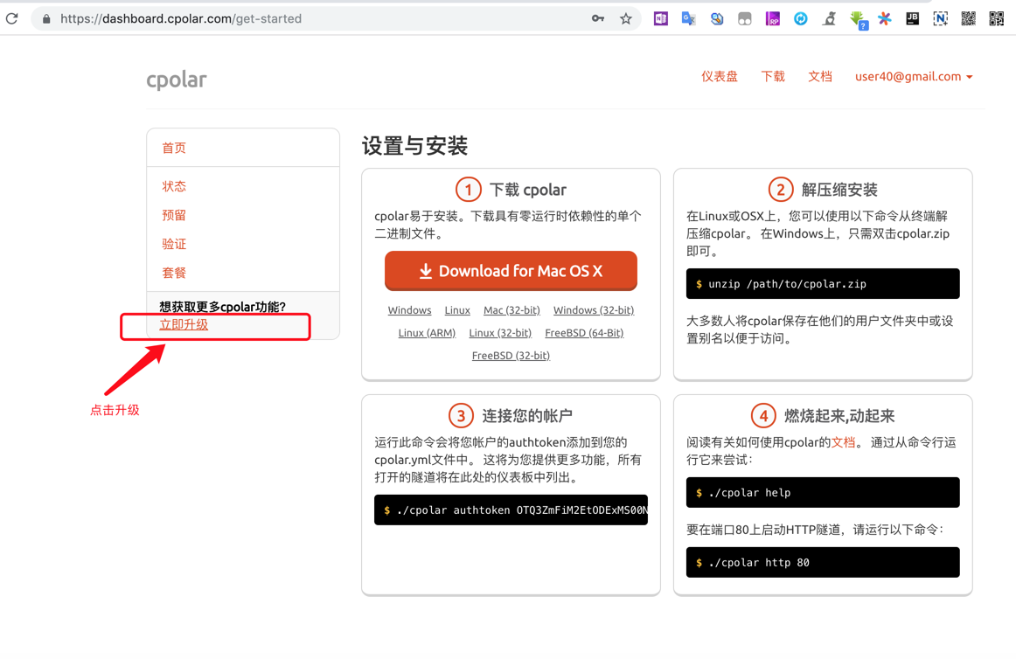Click Download for Mac OS X button

(511, 271)
